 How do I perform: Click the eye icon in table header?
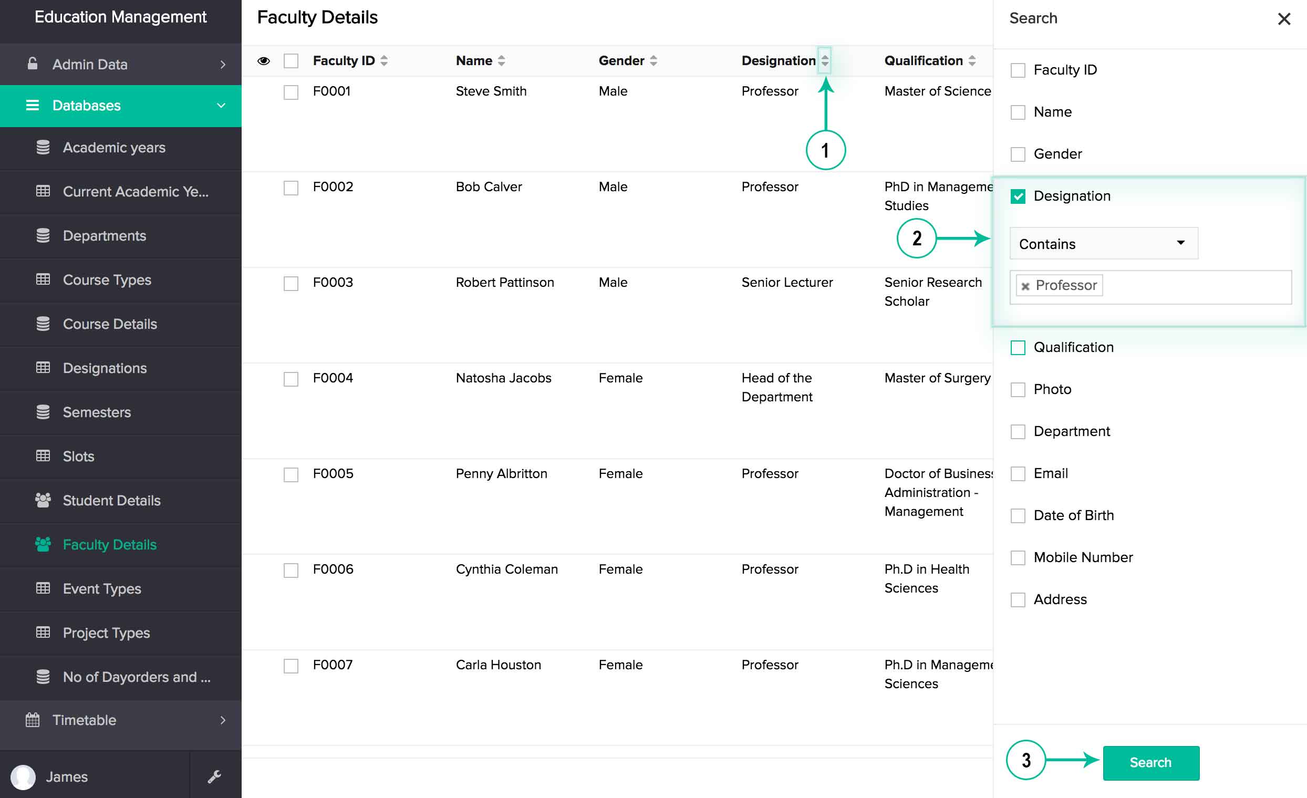click(x=264, y=61)
